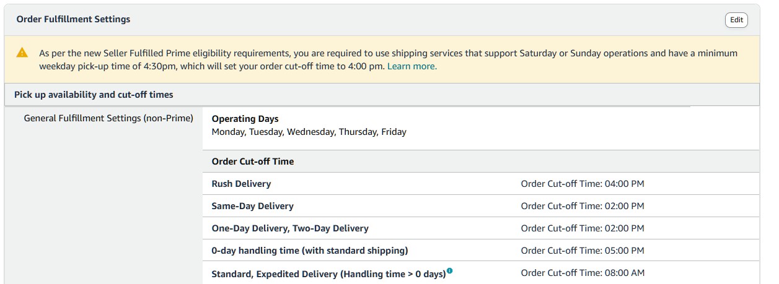Click the One-Day, Two-Day Delivery 02:00 PM cut-off value
The width and height of the screenshot is (779, 284).
583,228
